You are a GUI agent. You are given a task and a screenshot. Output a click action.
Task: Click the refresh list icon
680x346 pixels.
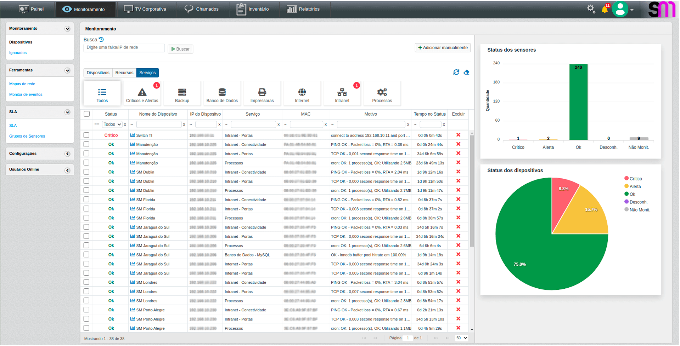(456, 72)
